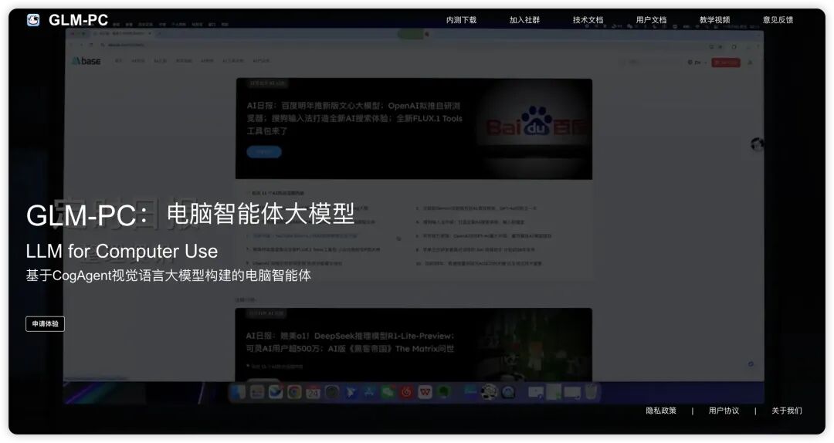Click the red WPS icon in the background dock
Screen dimensions: 834x443
click(425, 393)
